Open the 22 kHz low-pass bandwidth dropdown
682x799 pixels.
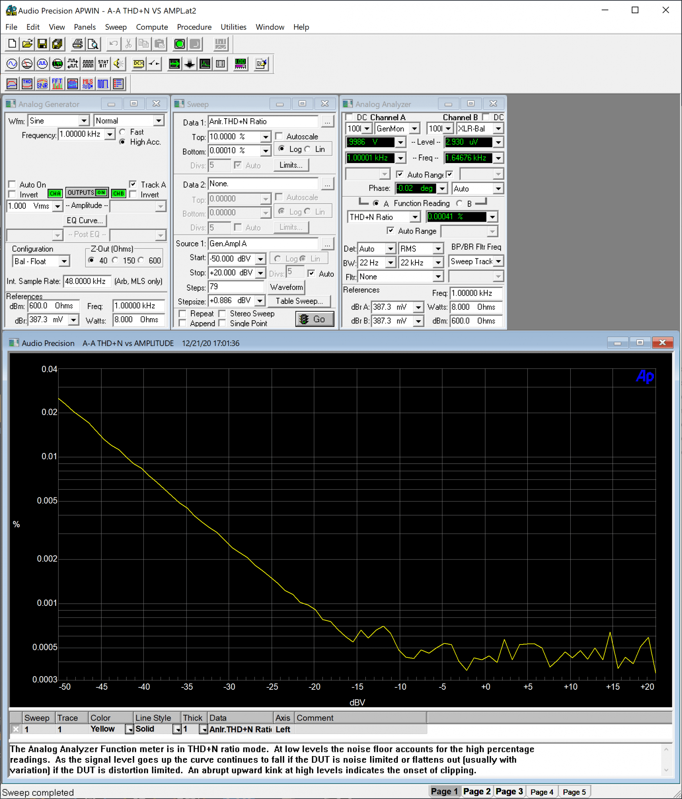point(438,263)
